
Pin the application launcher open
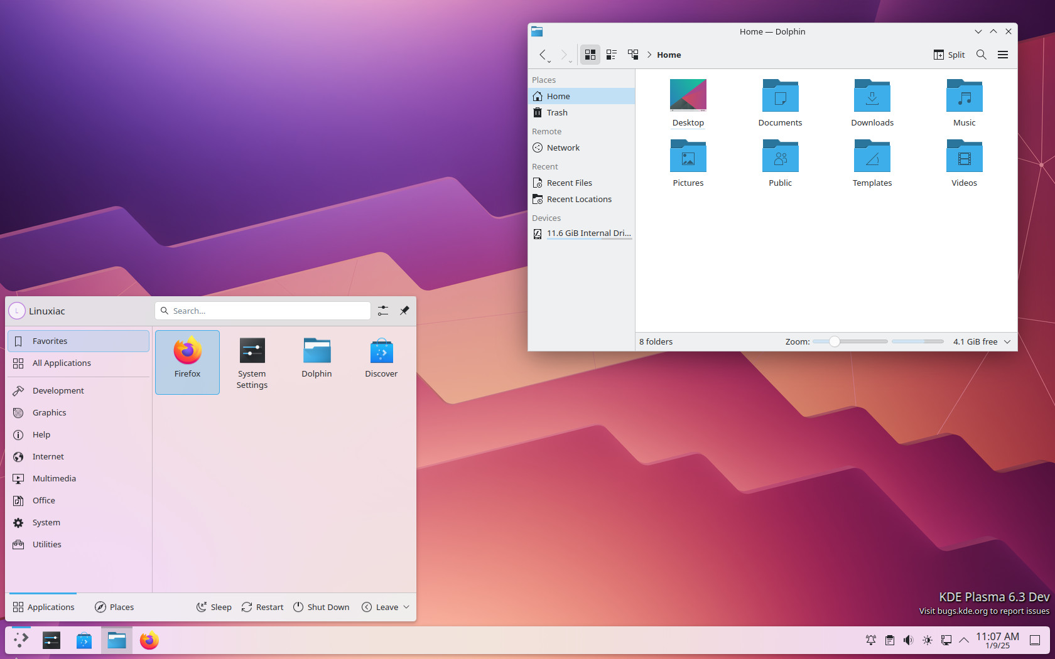[404, 311]
